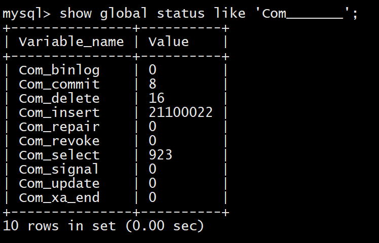Click the Com_repair variable name
Screen dimensions: 379x243
pos(59,127)
